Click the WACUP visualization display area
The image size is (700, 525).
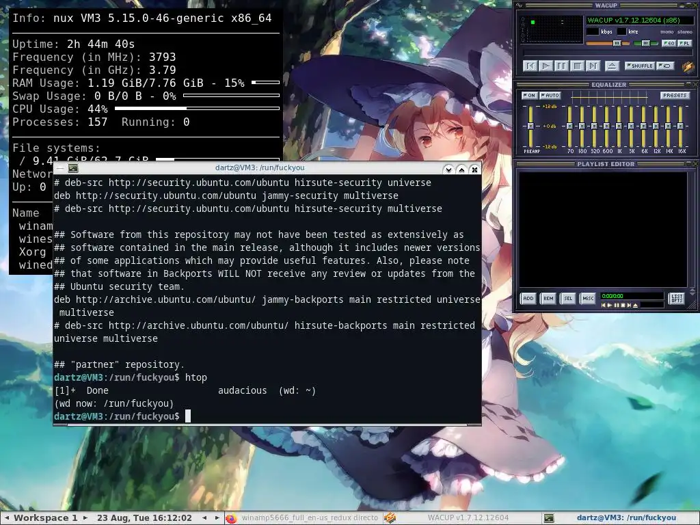(552, 29)
